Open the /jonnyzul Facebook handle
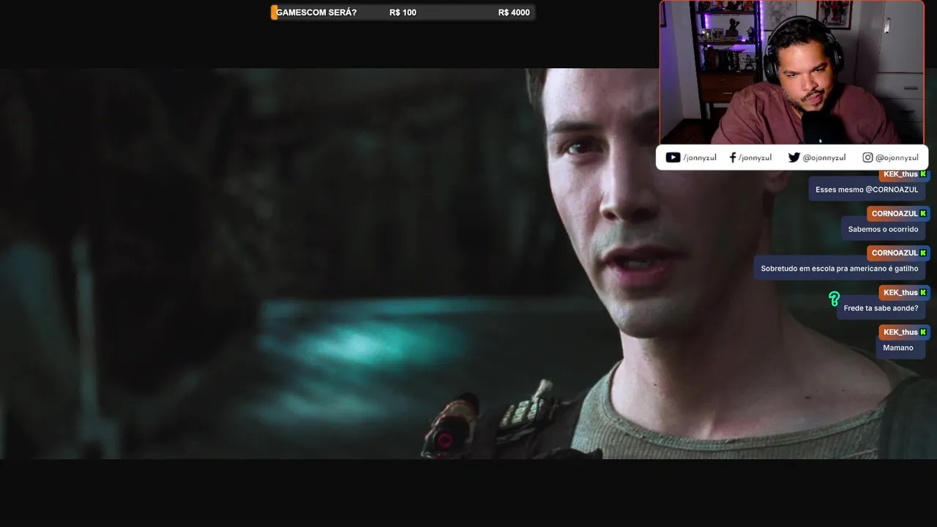Image resolution: width=937 pixels, height=527 pixels. pos(755,157)
